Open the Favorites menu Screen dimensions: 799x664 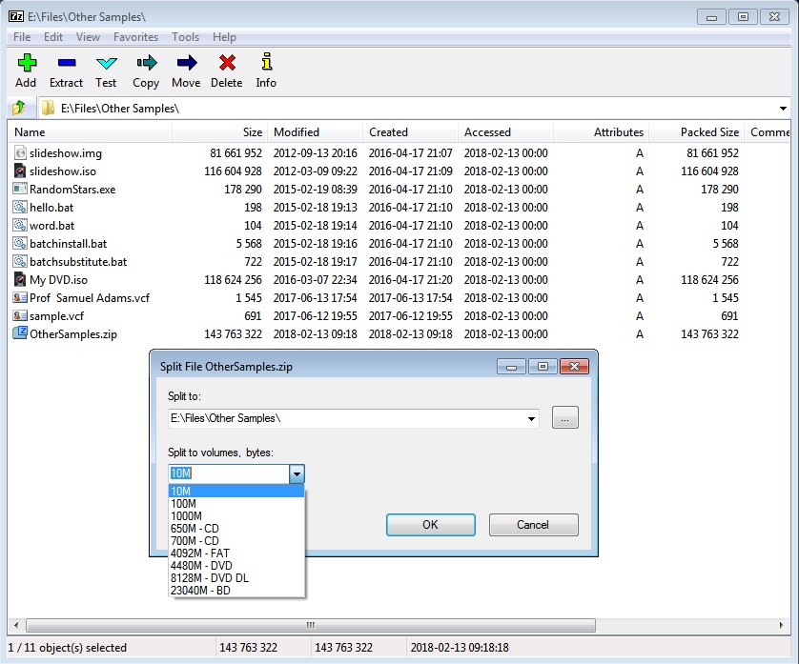(x=135, y=37)
